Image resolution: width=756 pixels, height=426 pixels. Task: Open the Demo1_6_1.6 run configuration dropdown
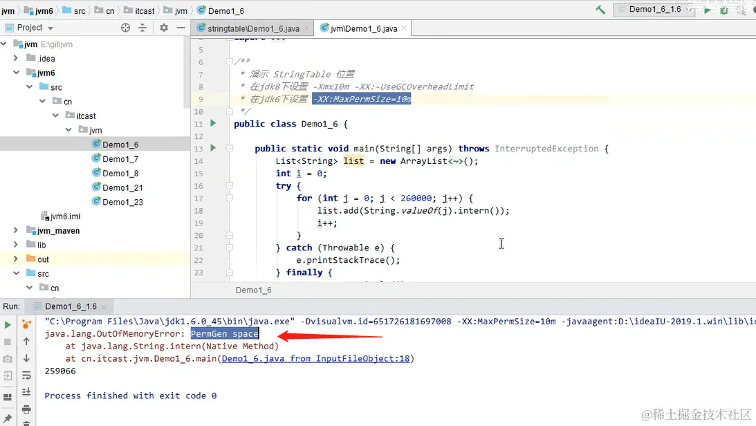[654, 10]
